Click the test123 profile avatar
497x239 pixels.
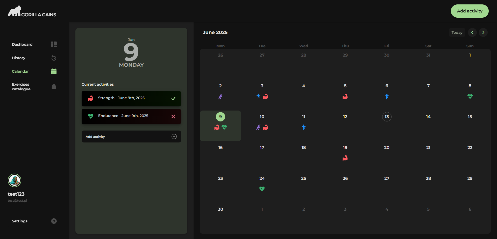[15, 180]
